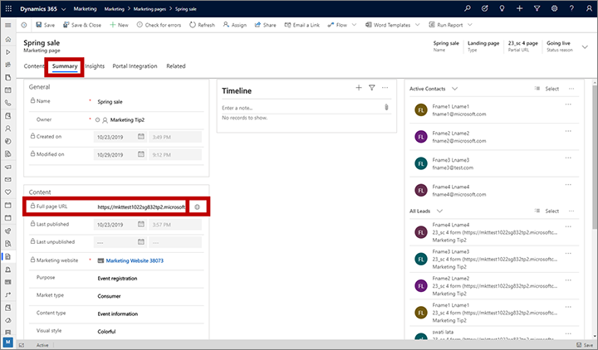Click the heart icon in sidebar
The image size is (598, 350).
[8, 192]
